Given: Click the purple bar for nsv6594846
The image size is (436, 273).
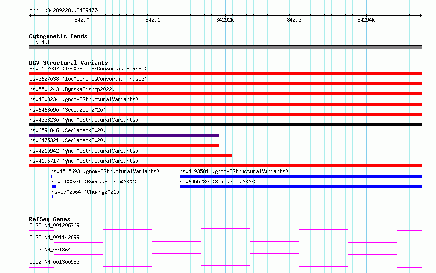Looking at the screenshot, I should 124,135.
